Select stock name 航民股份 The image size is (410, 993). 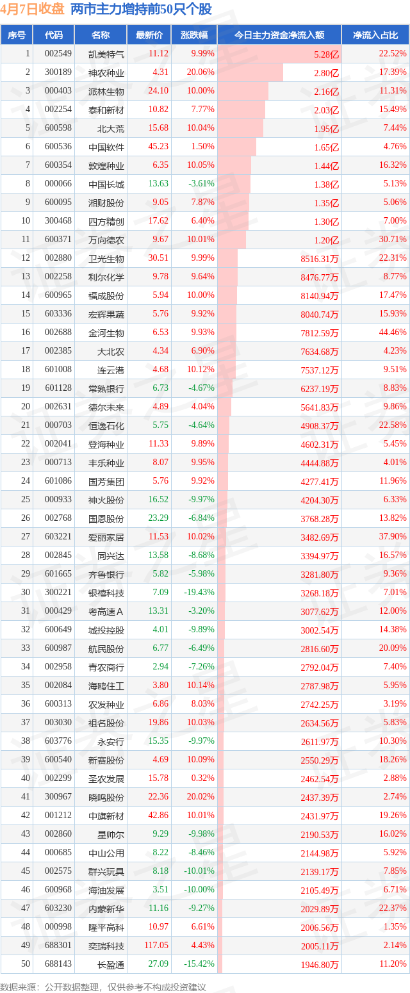106,649
